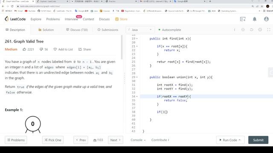Screen dimensions: 273x153
Task: Like the problem thumbs up 2221
Action: (x=28, y=49)
